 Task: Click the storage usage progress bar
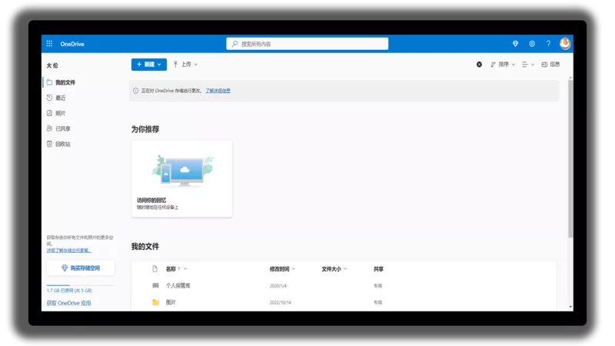click(x=80, y=285)
